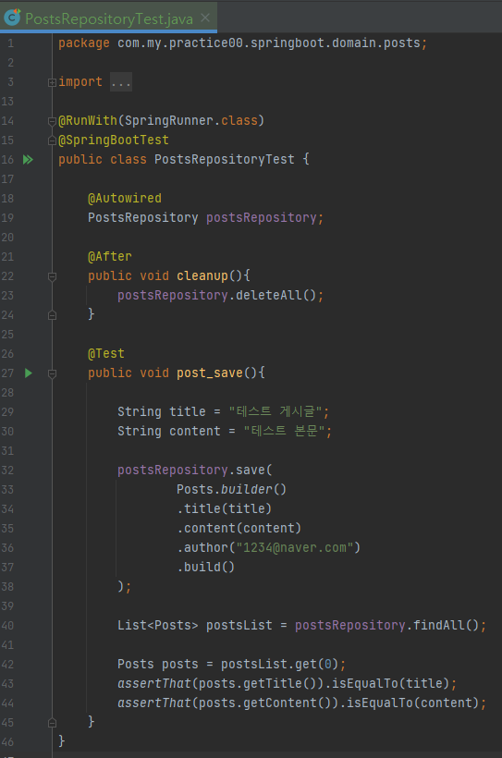Image resolution: width=502 pixels, height=758 pixels.
Task: Click the getContent() assertion on line 44
Action: click(x=301, y=703)
